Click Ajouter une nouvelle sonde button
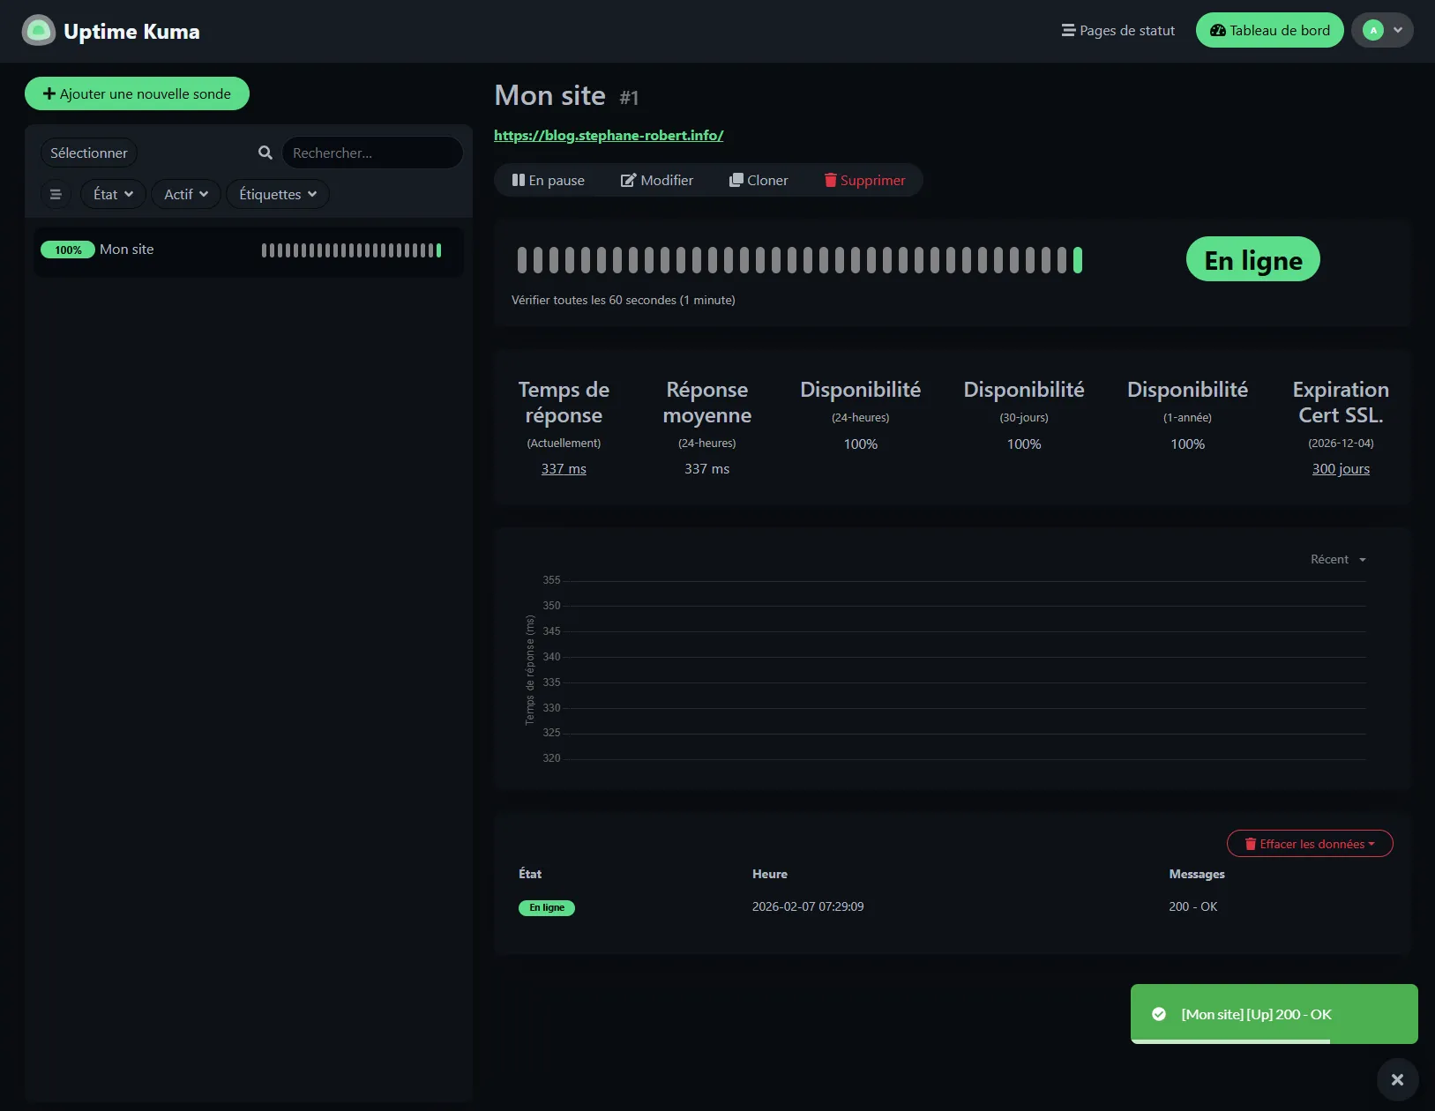 pyautogui.click(x=137, y=93)
